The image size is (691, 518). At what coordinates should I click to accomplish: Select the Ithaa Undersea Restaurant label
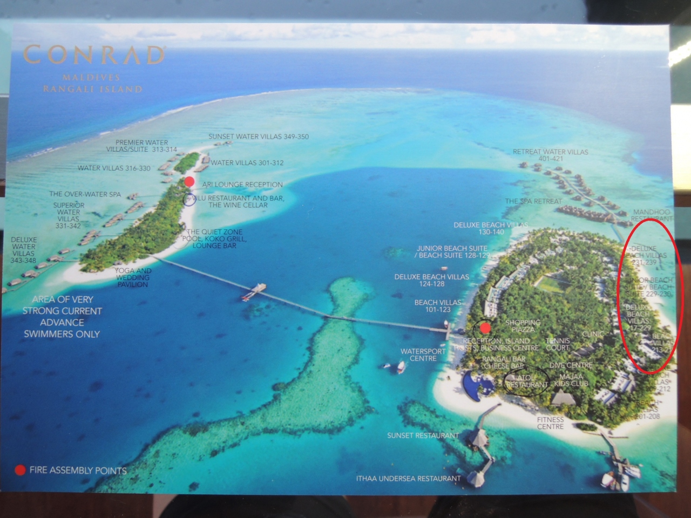tap(409, 478)
